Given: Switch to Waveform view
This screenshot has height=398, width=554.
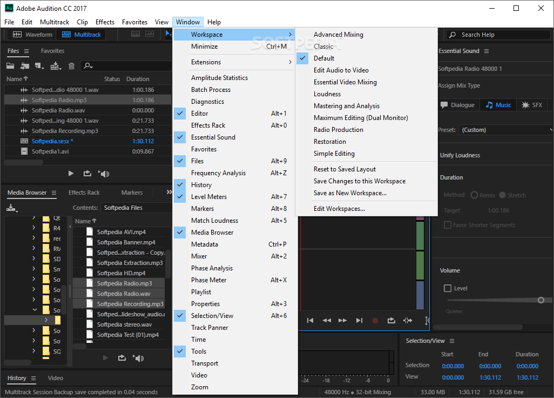Looking at the screenshot, I should pos(32,35).
